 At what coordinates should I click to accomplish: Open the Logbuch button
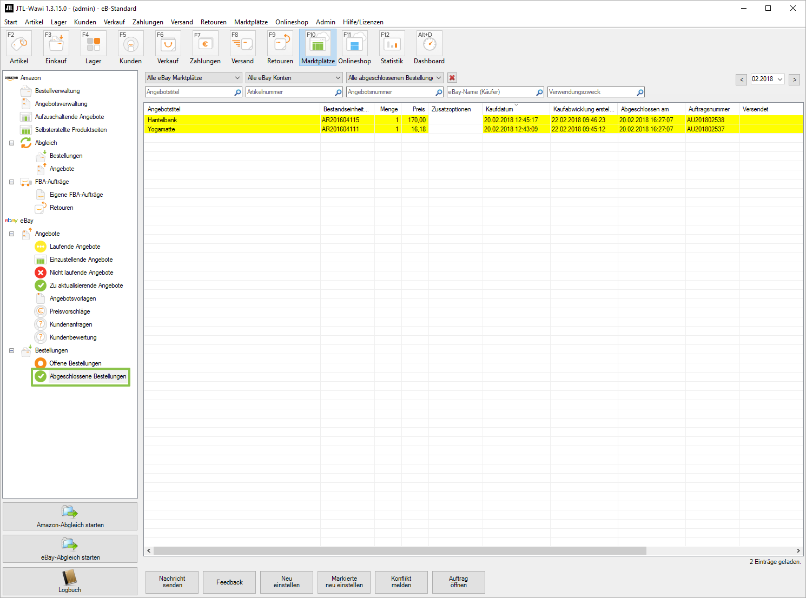click(x=70, y=581)
